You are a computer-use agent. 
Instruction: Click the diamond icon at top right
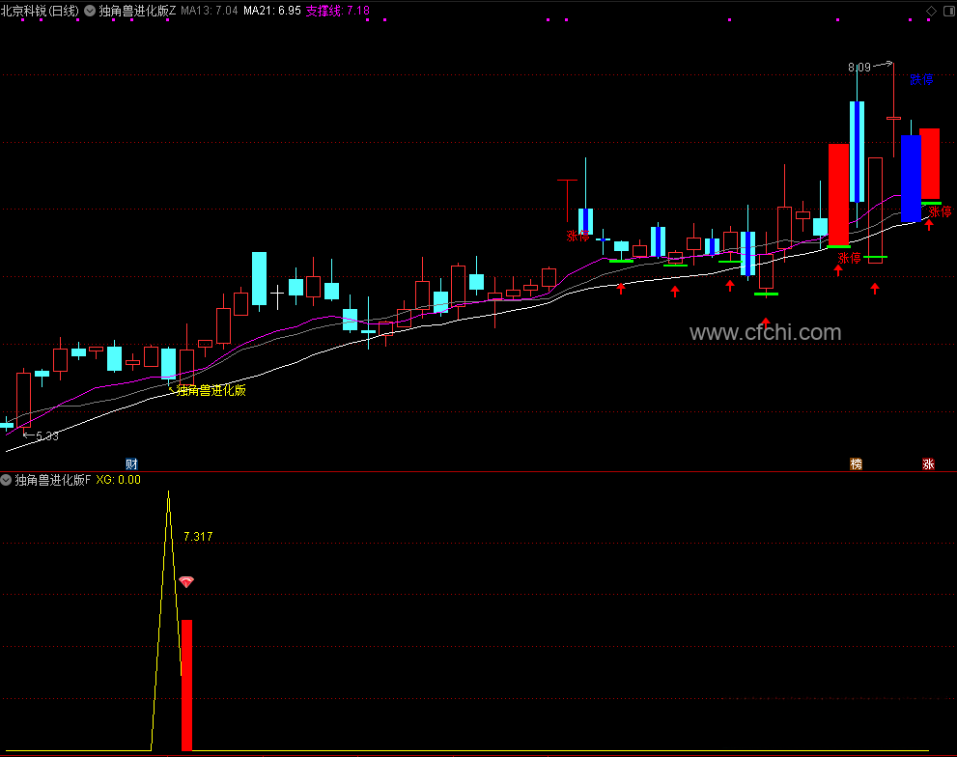click(931, 11)
